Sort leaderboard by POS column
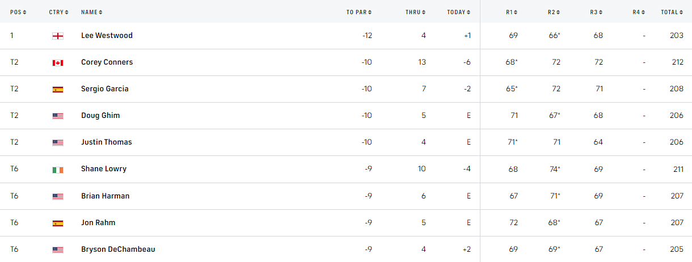This screenshot has width=692, height=262. pyautogui.click(x=18, y=12)
